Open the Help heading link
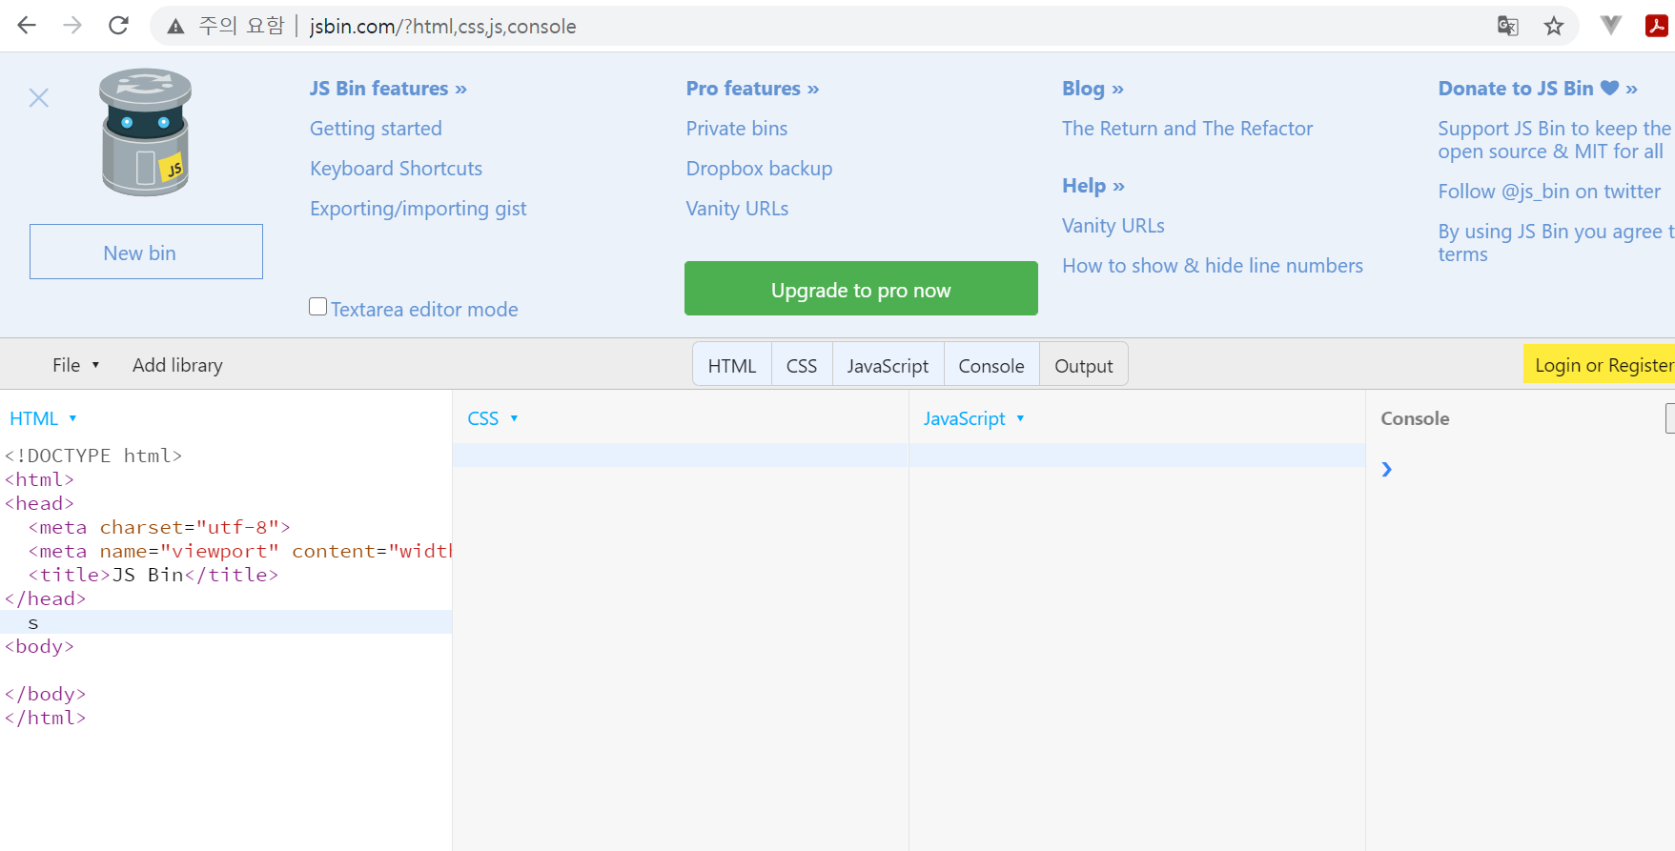The width and height of the screenshot is (1675, 851). pos(1093,186)
